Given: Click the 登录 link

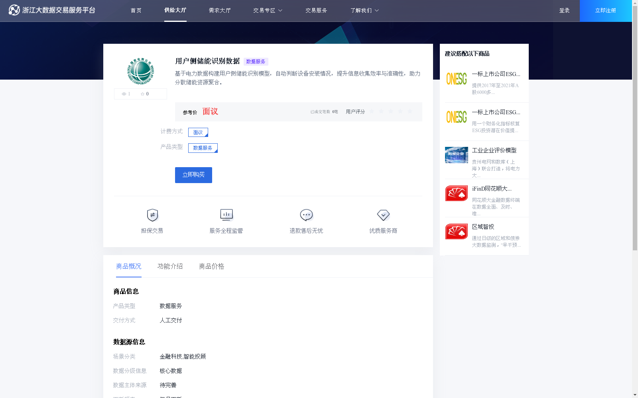Looking at the screenshot, I should click(564, 11).
